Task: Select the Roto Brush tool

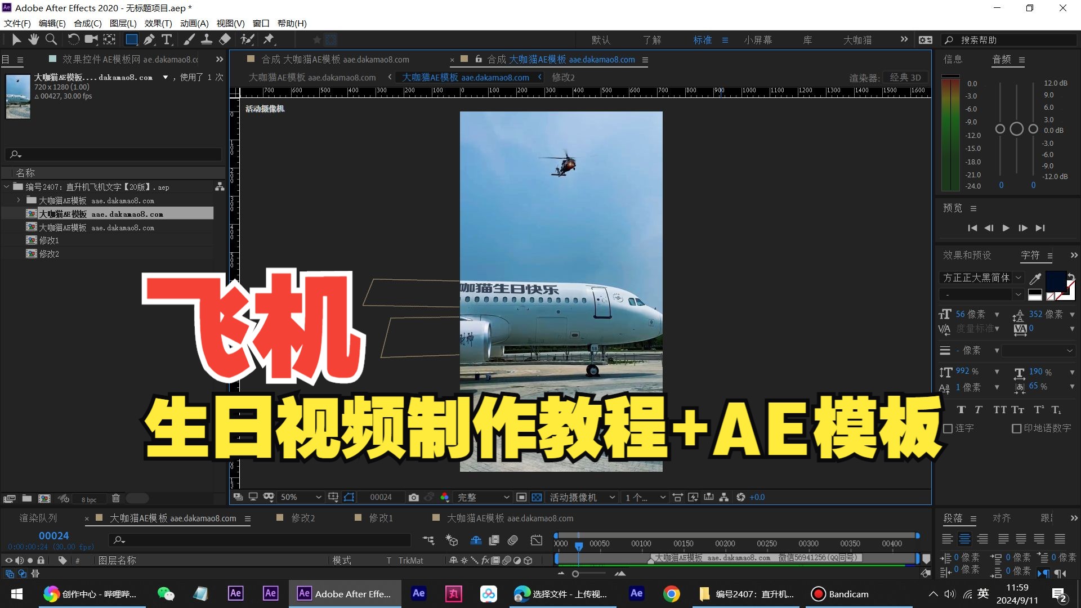Action: point(247,39)
